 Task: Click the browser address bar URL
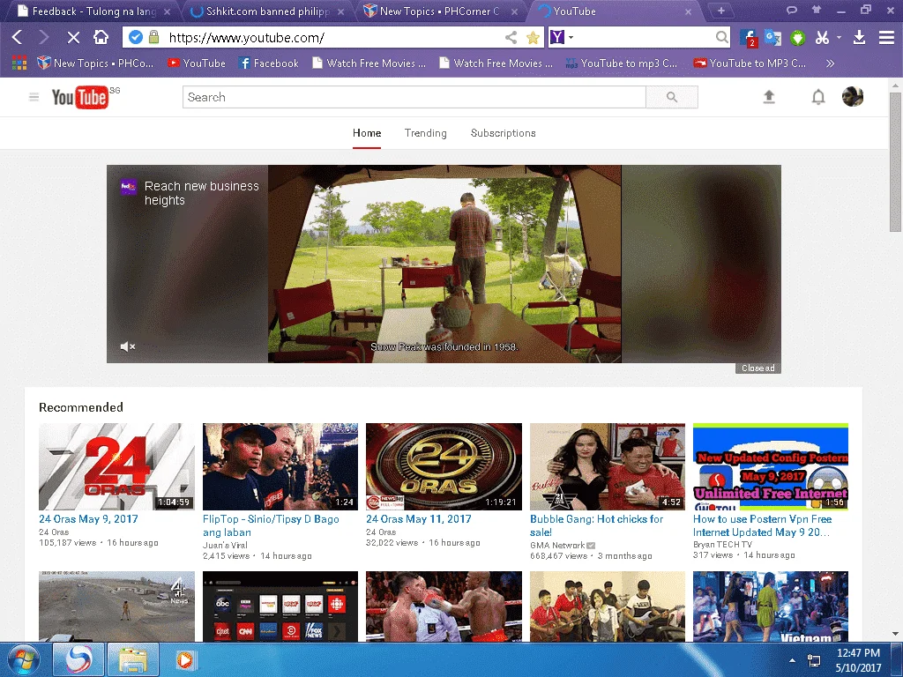click(x=247, y=38)
